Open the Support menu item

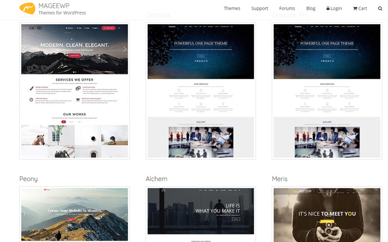259,8
